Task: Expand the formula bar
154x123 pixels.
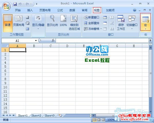Action: [x=150, y=40]
